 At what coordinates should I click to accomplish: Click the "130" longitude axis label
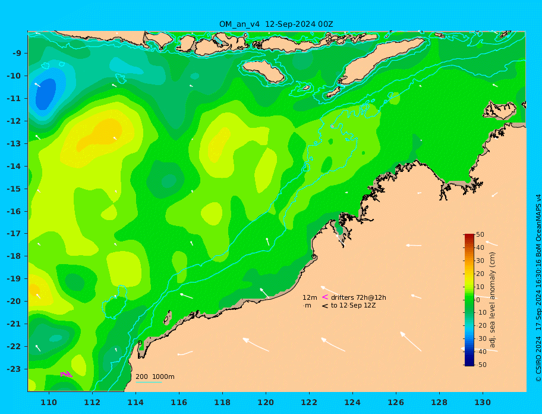click(x=483, y=403)
